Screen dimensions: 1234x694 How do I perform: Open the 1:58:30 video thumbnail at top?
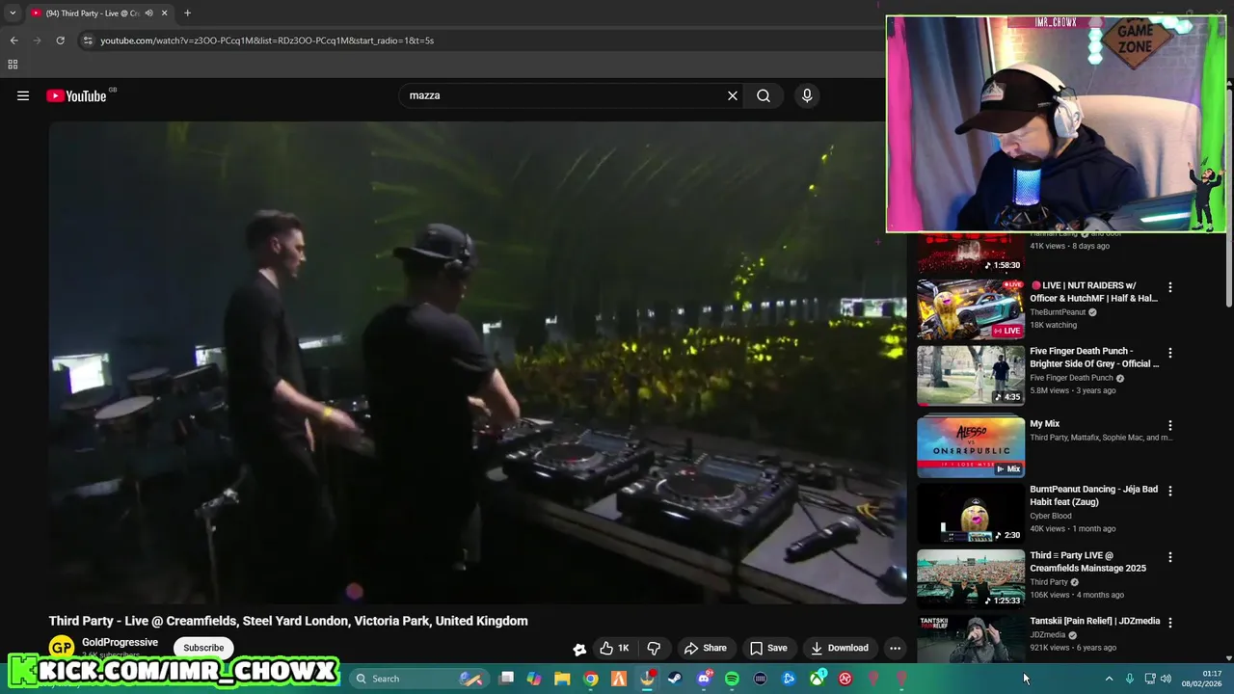coord(971,253)
